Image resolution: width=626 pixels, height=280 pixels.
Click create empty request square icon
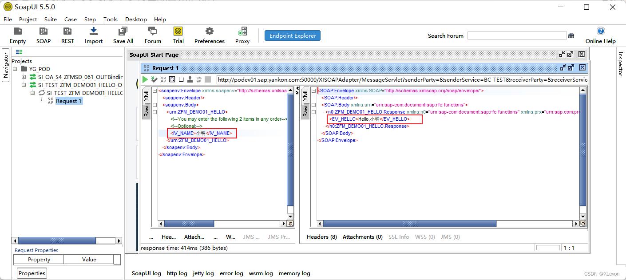(x=181, y=79)
